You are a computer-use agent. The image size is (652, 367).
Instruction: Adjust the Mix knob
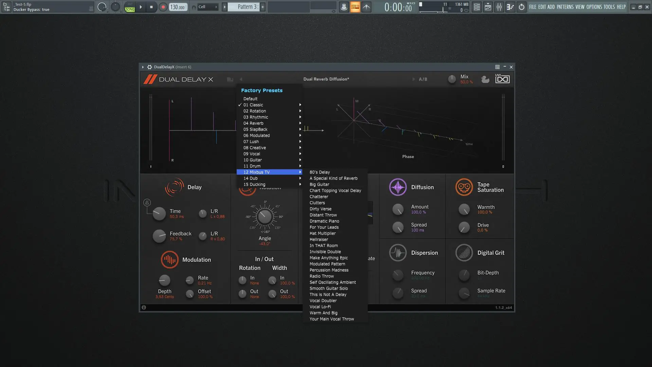452,79
